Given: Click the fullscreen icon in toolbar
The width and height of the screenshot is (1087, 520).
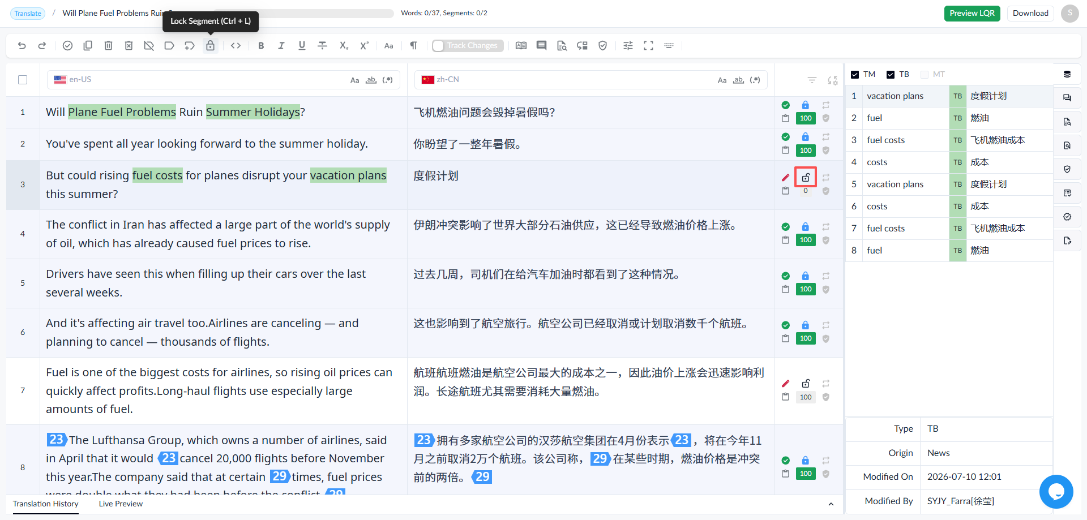Looking at the screenshot, I should pos(648,46).
